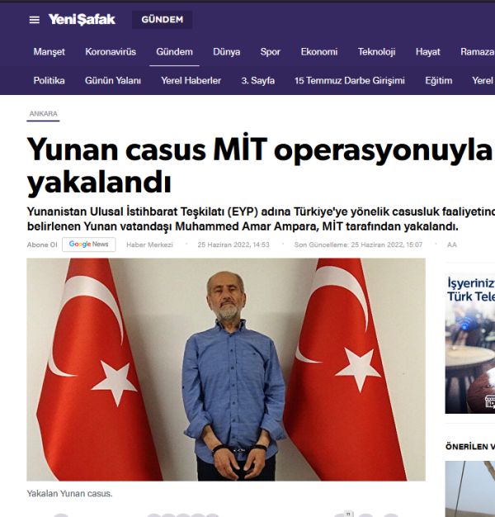Open the 3. Sayfa link
The width and height of the screenshot is (495, 517).
[257, 80]
